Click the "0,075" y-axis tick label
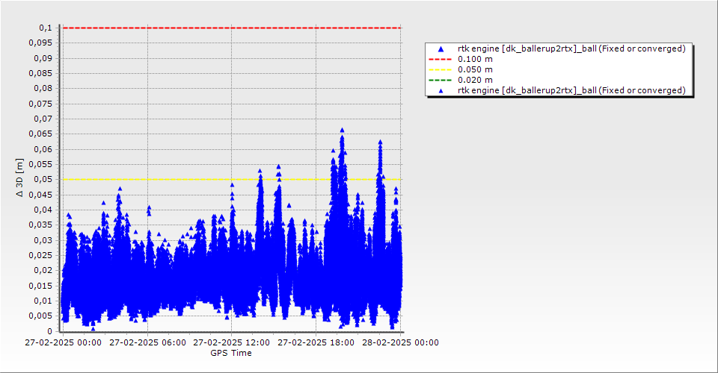 pos(40,104)
